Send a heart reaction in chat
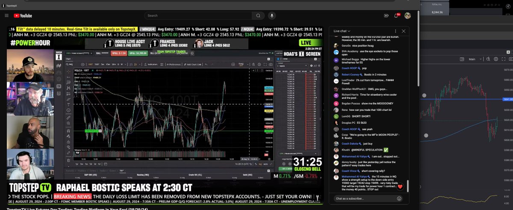The height and width of the screenshot is (210, 513). 400,186
